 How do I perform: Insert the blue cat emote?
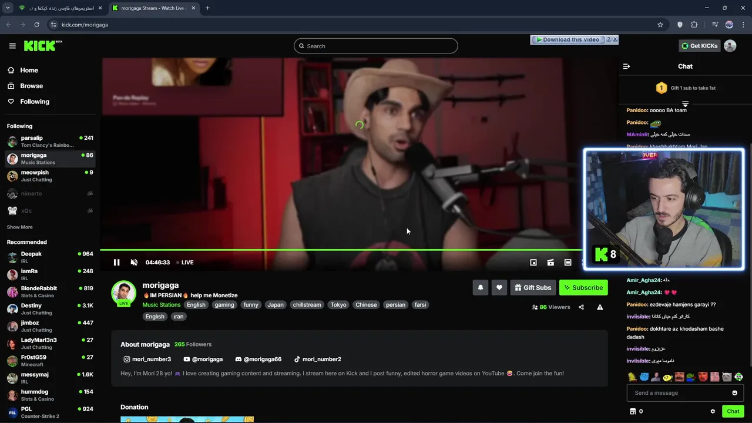click(644, 377)
